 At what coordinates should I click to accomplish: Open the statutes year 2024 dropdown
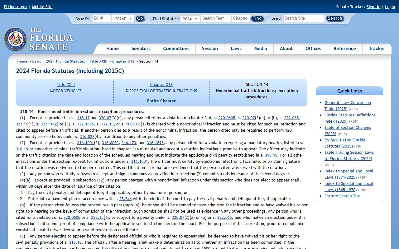pyautogui.click(x=190, y=19)
